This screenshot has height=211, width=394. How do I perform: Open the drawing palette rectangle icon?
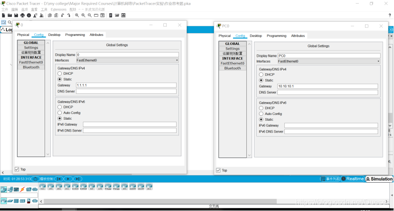click(x=96, y=15)
